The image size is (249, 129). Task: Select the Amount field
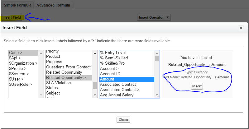tap(107, 79)
